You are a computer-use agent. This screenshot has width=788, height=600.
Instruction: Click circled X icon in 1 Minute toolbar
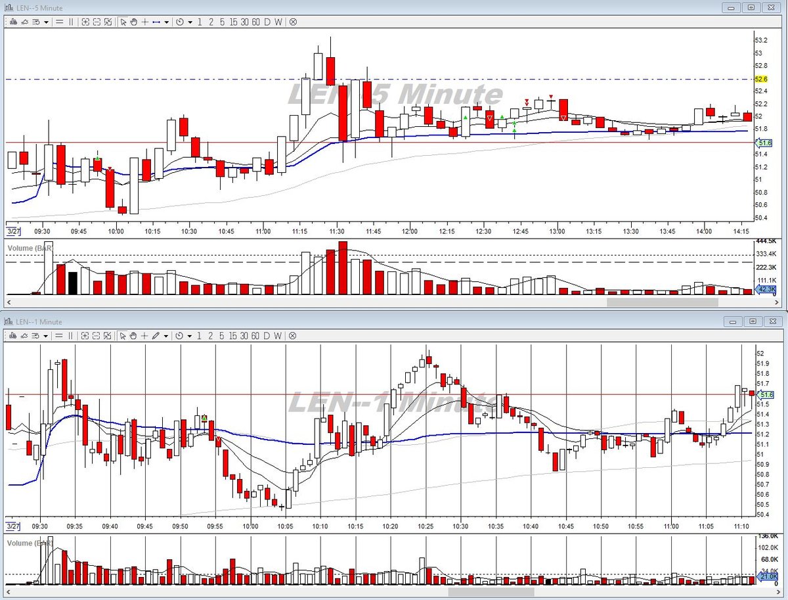(x=292, y=336)
